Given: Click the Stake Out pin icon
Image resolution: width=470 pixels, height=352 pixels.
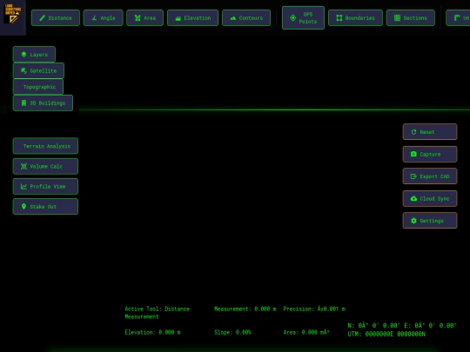Looking at the screenshot, I should 23,206.
